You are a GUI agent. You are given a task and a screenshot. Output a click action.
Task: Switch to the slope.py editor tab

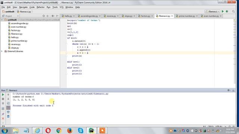[128, 16]
